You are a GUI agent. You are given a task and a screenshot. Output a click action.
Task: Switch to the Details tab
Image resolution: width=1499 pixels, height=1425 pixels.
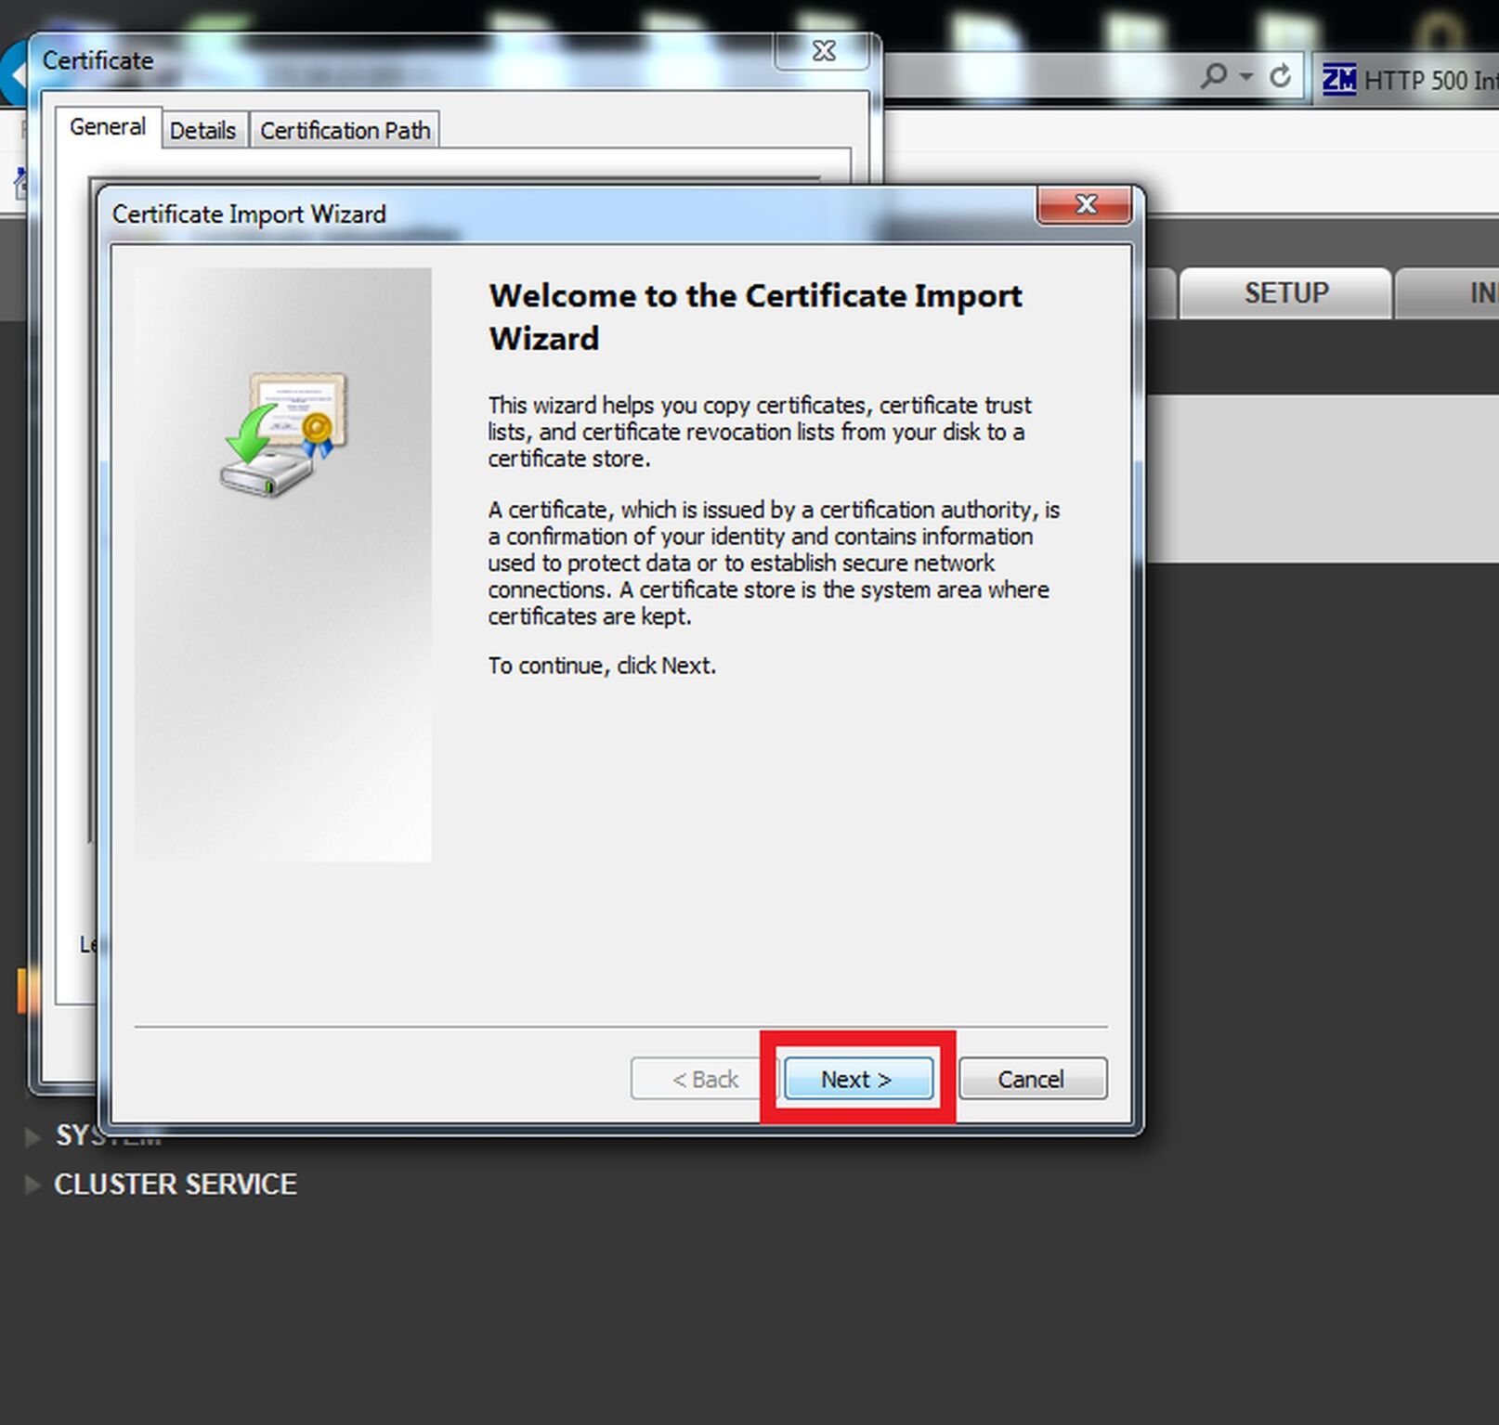click(x=202, y=131)
